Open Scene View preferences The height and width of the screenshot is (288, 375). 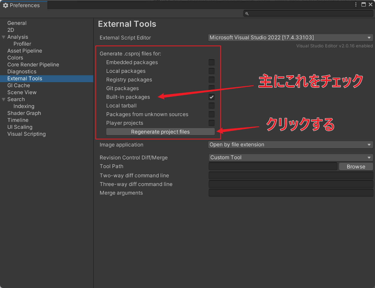pyautogui.click(x=22, y=92)
